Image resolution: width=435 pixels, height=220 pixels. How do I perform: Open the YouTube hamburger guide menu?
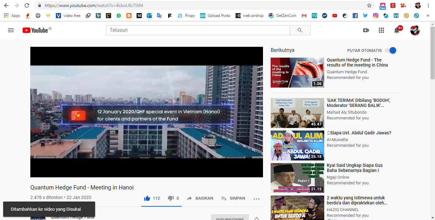pos(11,30)
